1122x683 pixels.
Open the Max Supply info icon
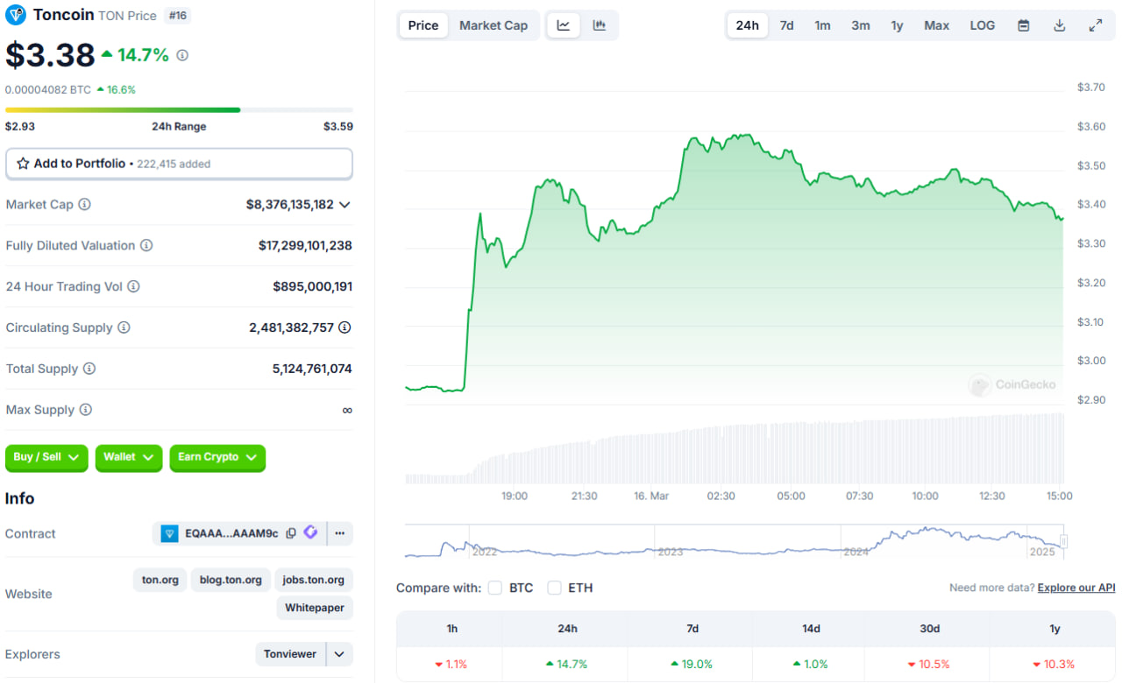click(x=85, y=410)
